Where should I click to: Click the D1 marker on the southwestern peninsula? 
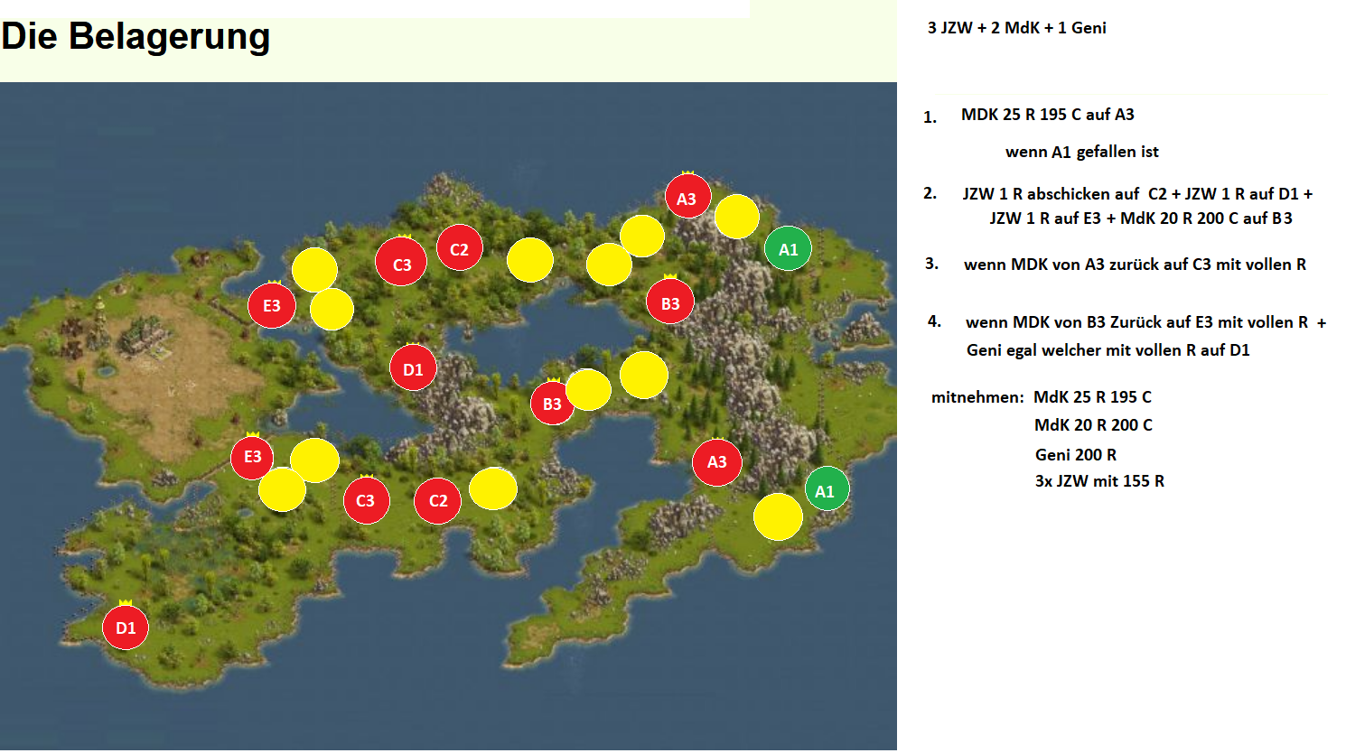(126, 627)
